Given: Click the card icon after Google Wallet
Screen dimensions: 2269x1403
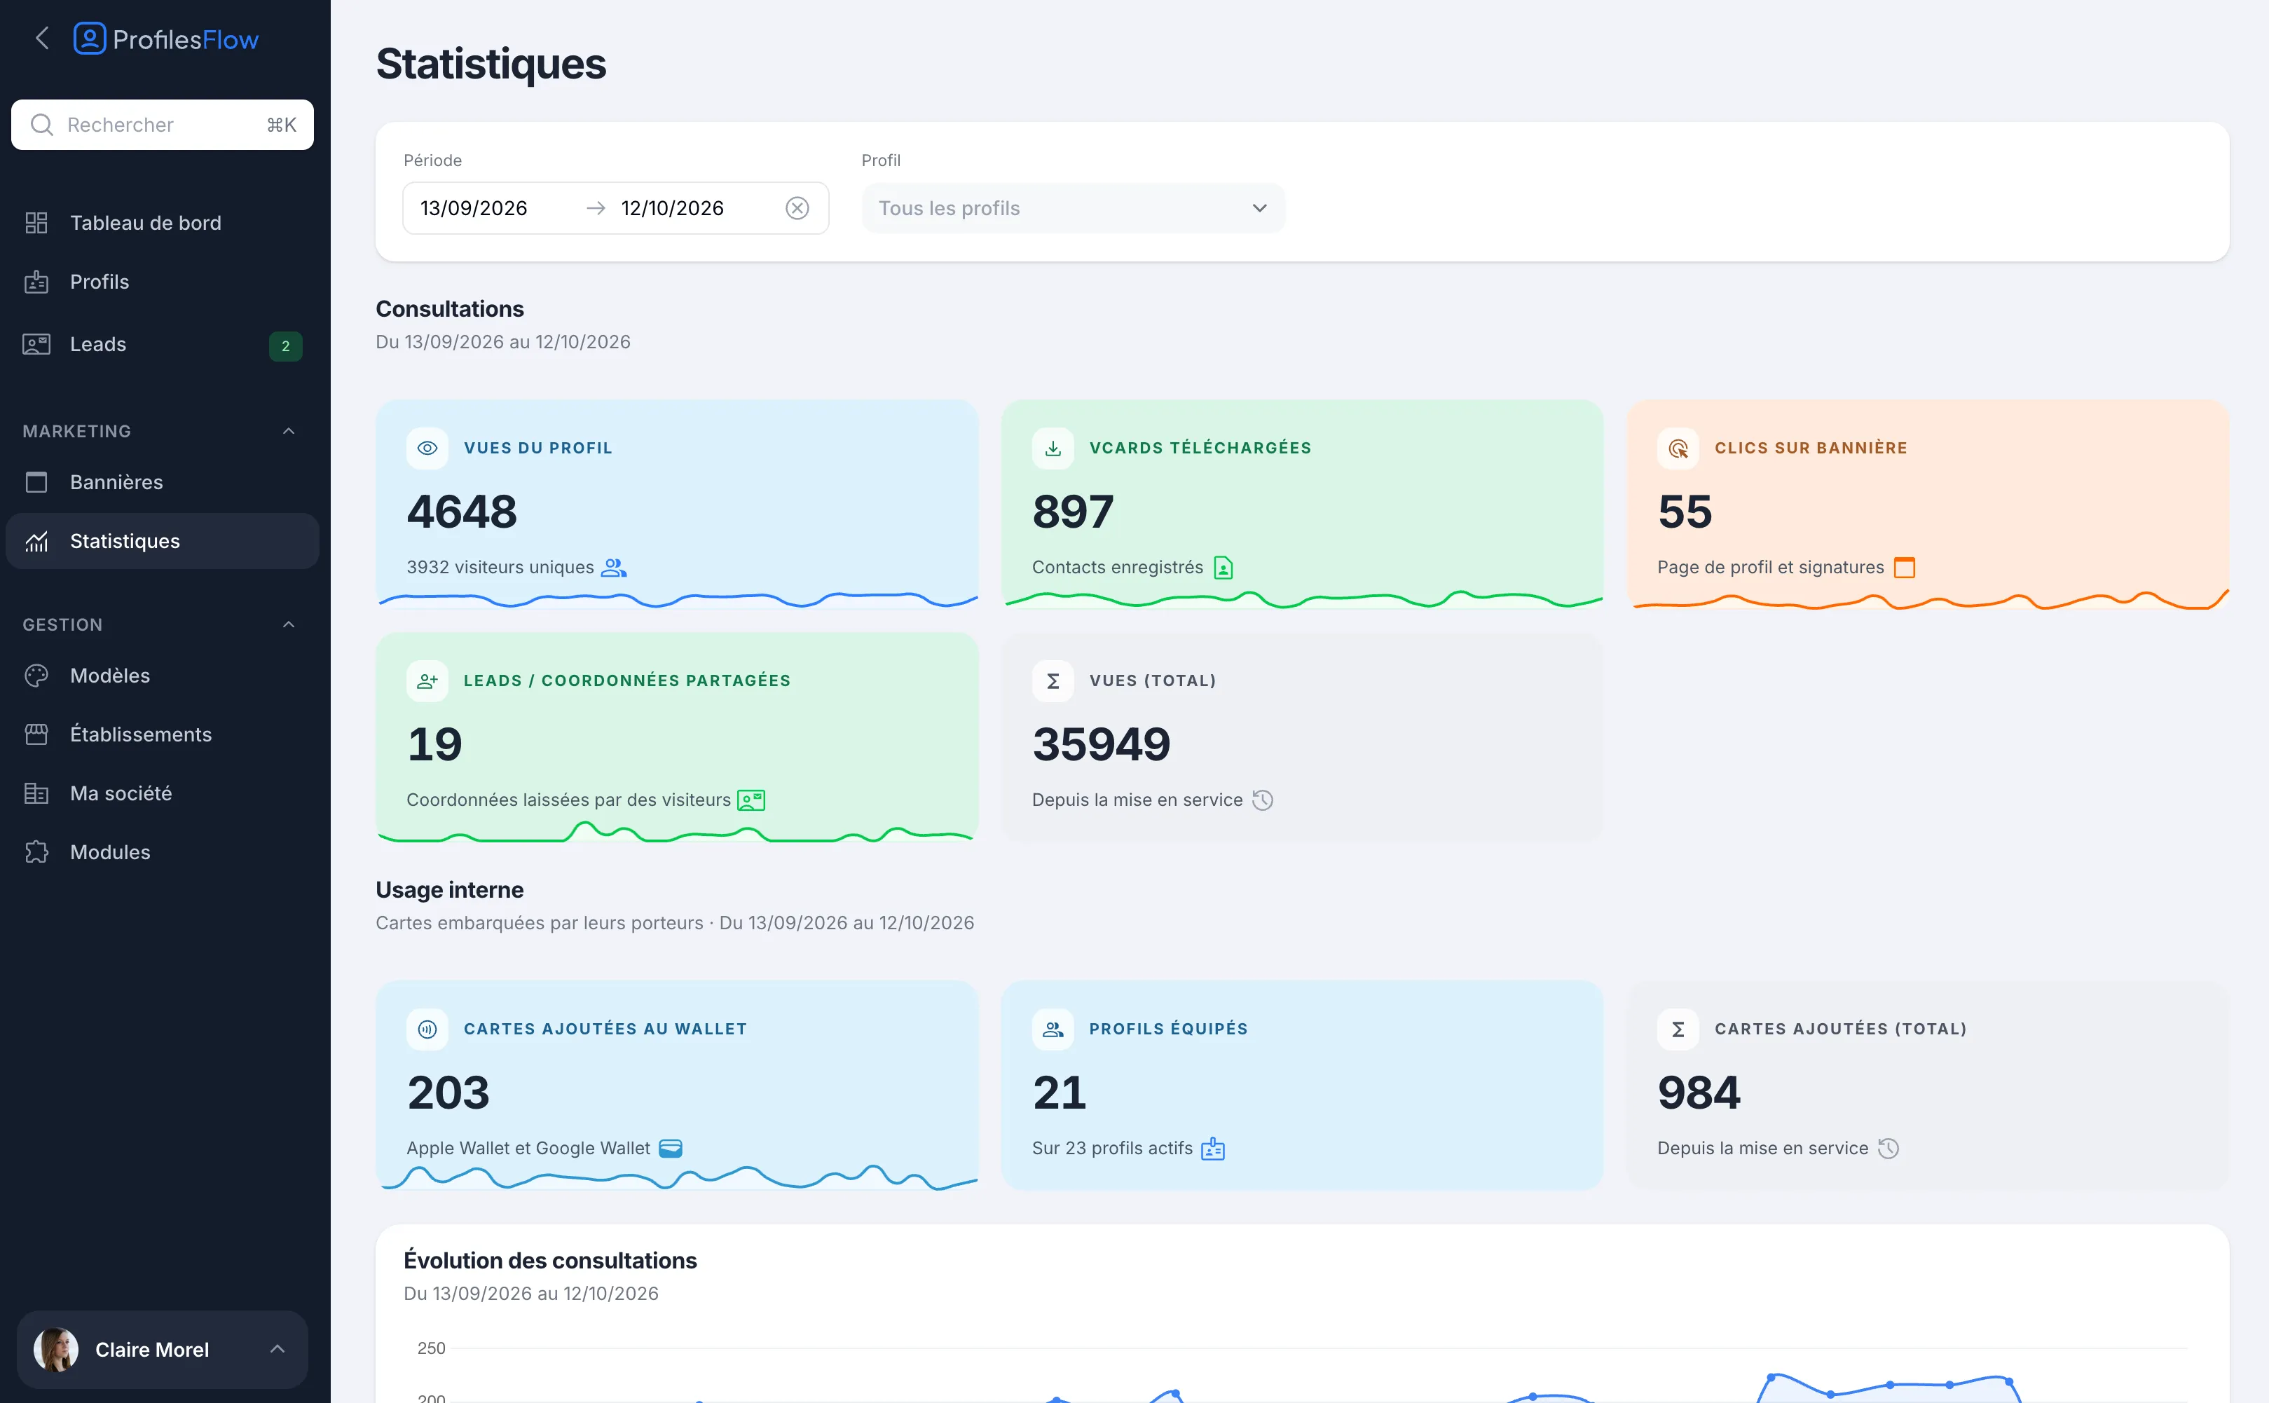Looking at the screenshot, I should pos(670,1149).
